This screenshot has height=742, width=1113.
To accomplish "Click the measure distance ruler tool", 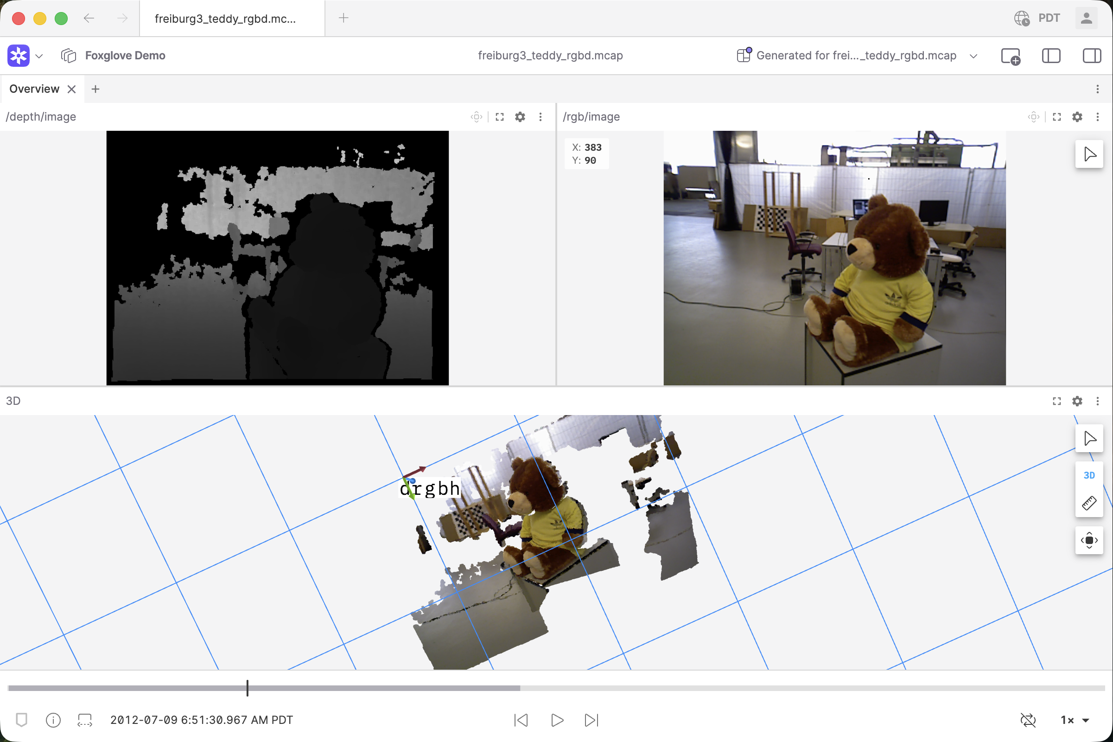I will 1089,503.
